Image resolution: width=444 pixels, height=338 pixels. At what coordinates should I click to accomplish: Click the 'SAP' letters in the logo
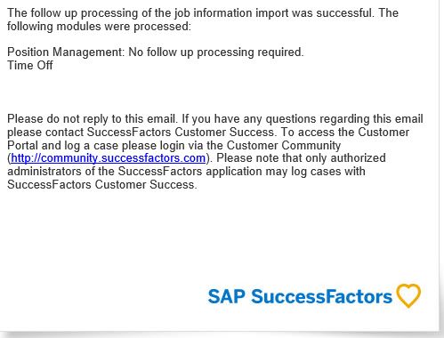pyautogui.click(x=227, y=296)
